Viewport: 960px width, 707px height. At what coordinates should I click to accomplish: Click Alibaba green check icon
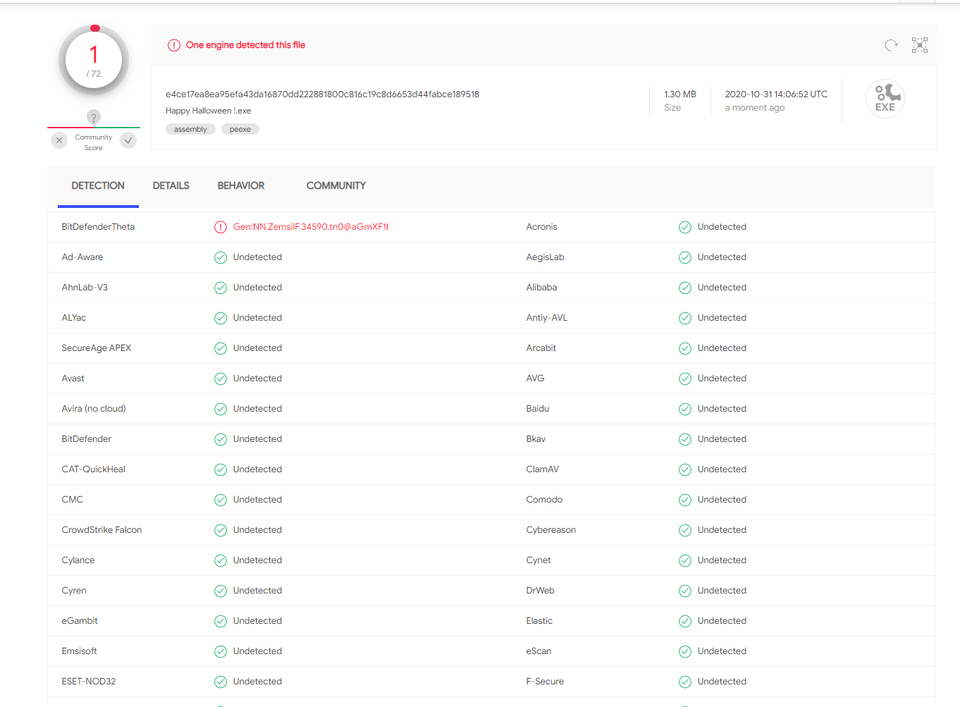point(685,288)
